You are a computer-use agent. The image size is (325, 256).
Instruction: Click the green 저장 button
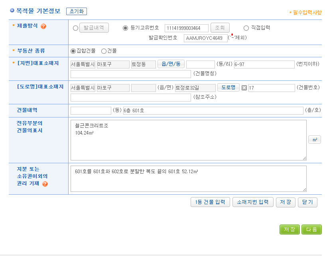click(x=290, y=229)
